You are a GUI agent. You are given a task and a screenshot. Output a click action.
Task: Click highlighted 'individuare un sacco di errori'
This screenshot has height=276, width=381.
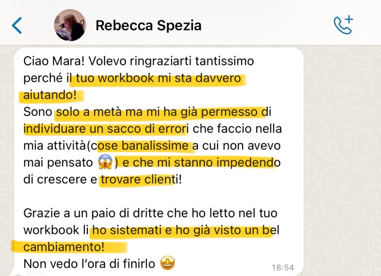(106, 129)
